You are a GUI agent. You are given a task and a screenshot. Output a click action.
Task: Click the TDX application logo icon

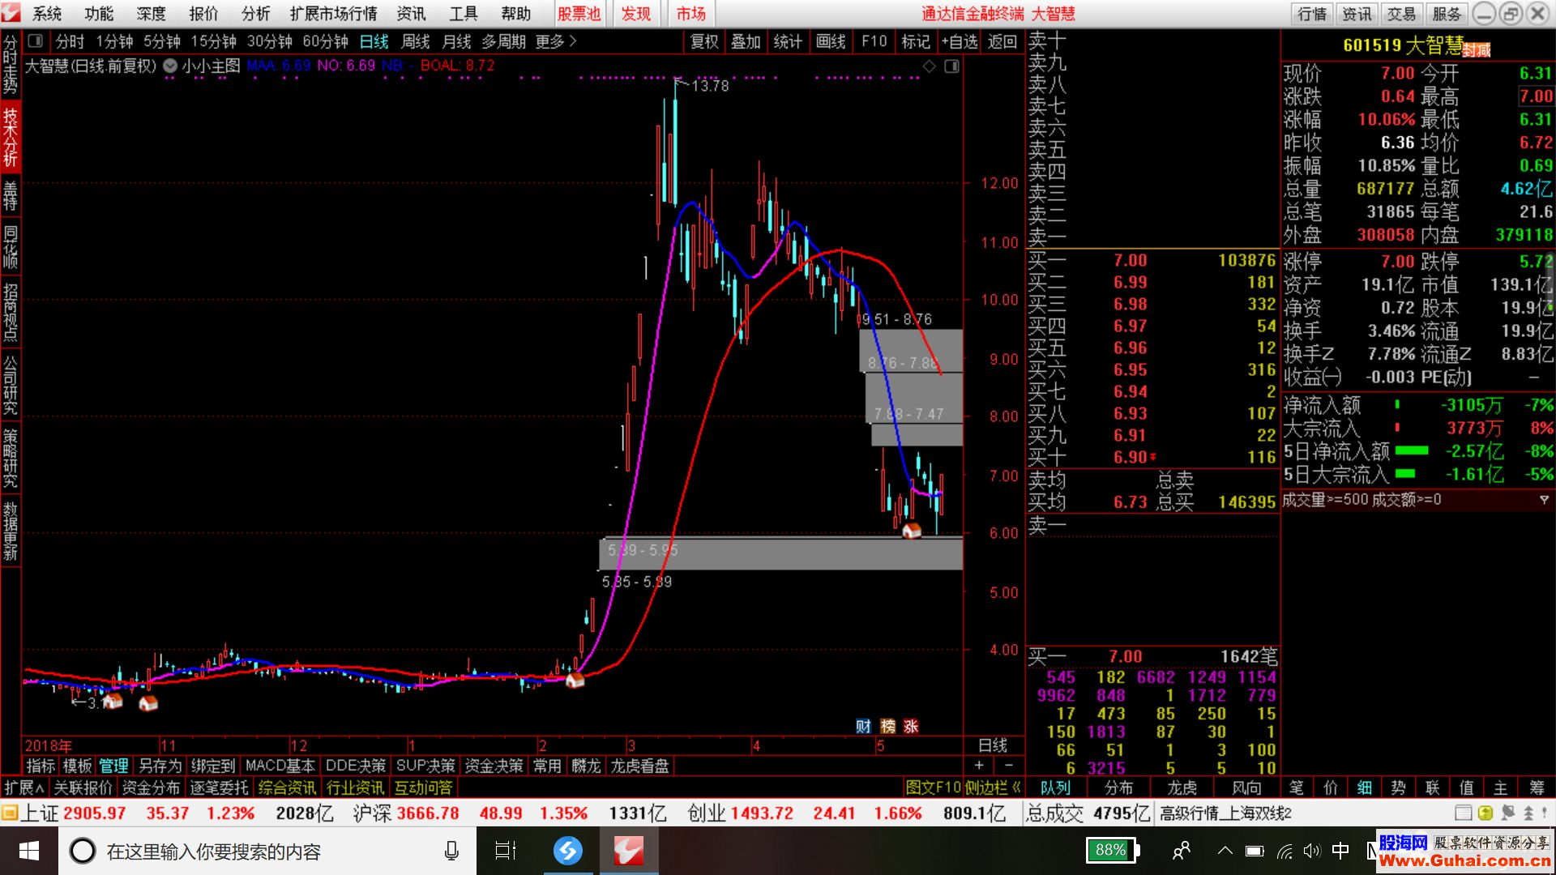point(11,12)
